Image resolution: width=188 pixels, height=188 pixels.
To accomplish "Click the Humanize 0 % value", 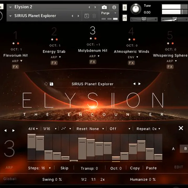I will pos(143,179).
